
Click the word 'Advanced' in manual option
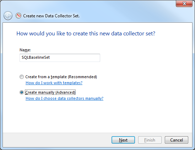pos(66,92)
